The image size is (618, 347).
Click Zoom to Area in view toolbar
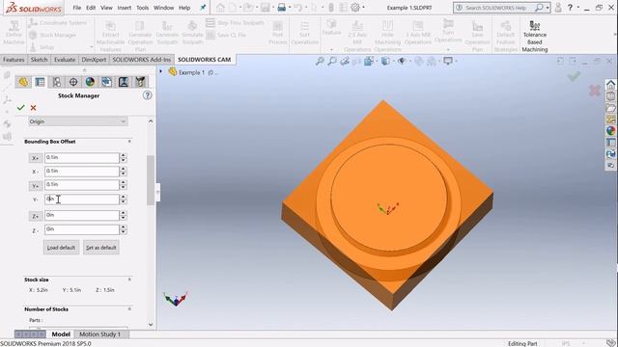(x=332, y=61)
